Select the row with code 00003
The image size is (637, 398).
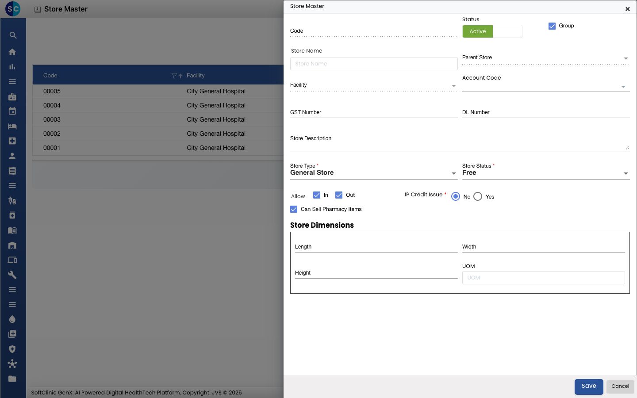158,119
